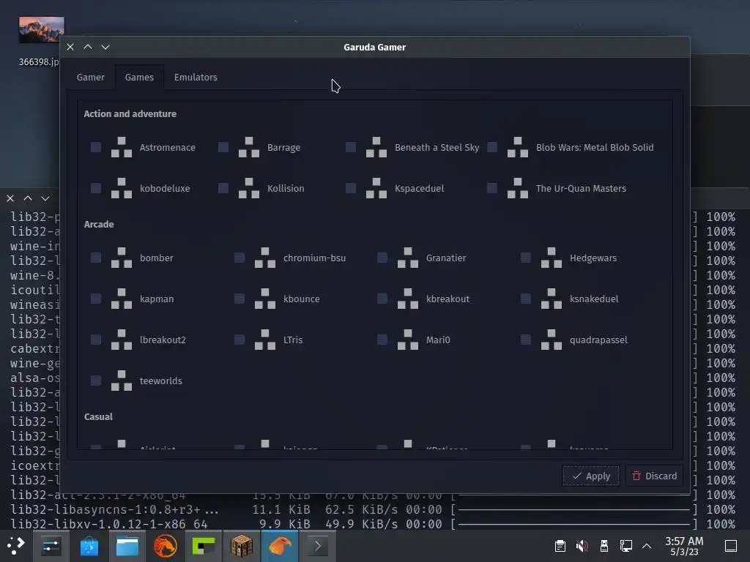Enable the Barrage checkbox
The width and height of the screenshot is (750, 562).
pyautogui.click(x=223, y=147)
